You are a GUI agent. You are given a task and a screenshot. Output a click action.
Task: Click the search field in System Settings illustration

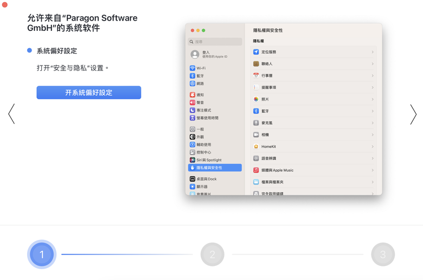(x=215, y=42)
